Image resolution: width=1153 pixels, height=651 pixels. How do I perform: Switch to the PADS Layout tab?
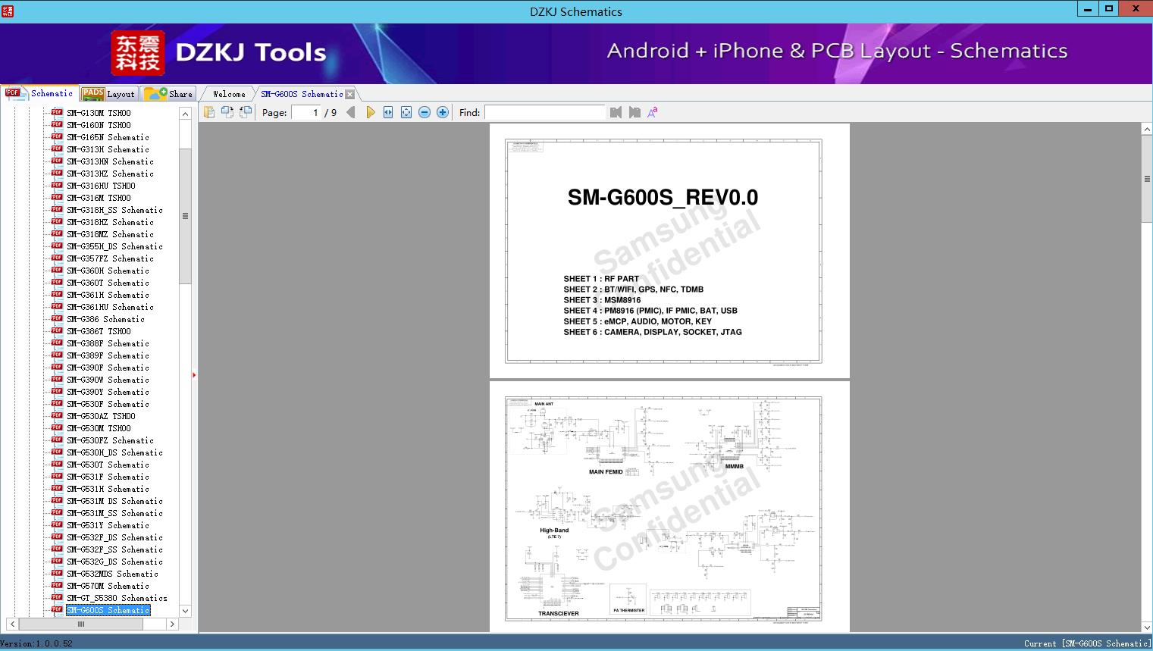tap(108, 93)
